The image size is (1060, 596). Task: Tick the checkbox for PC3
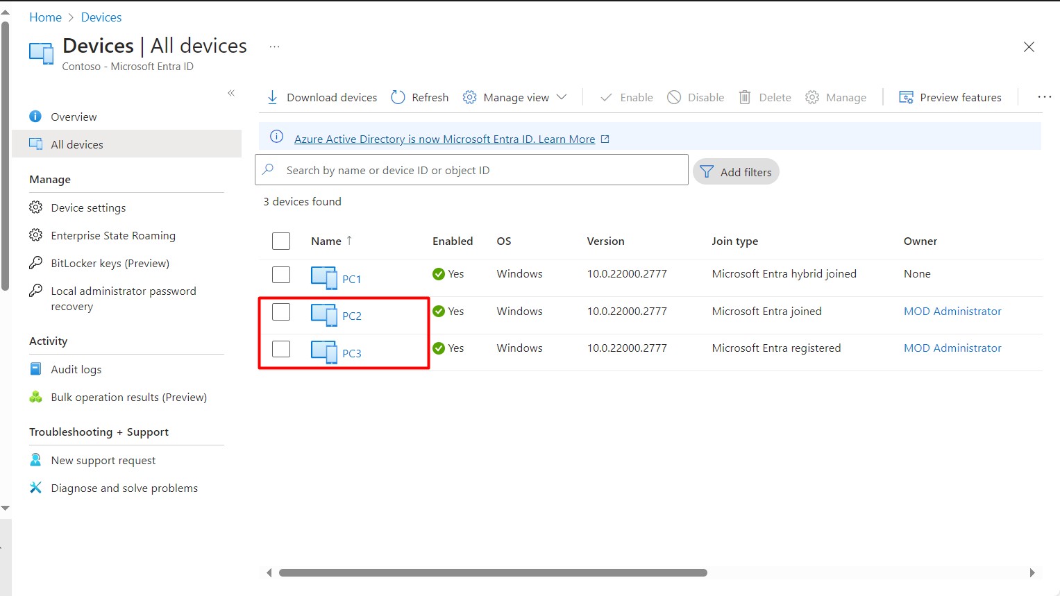point(281,348)
